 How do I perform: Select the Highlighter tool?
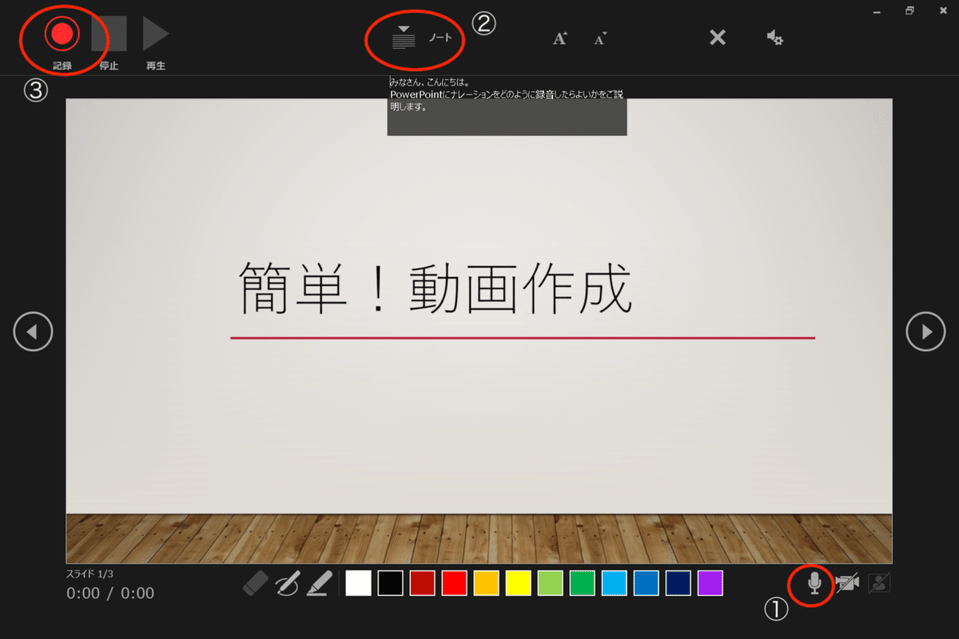click(x=320, y=583)
